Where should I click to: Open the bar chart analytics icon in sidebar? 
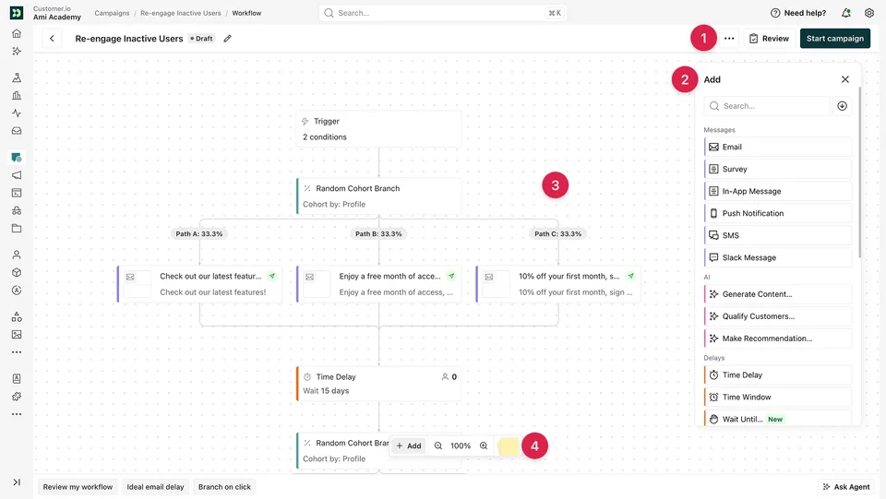17,95
